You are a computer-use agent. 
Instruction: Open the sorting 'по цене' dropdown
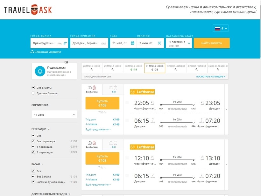(x=54, y=115)
